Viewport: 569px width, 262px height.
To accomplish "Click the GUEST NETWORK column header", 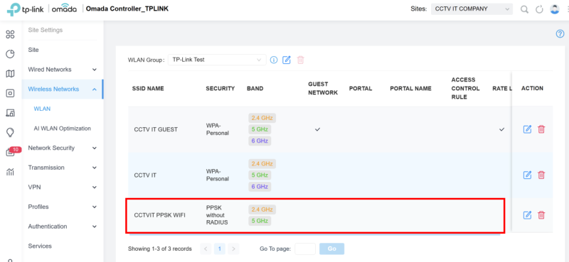I will point(323,88).
